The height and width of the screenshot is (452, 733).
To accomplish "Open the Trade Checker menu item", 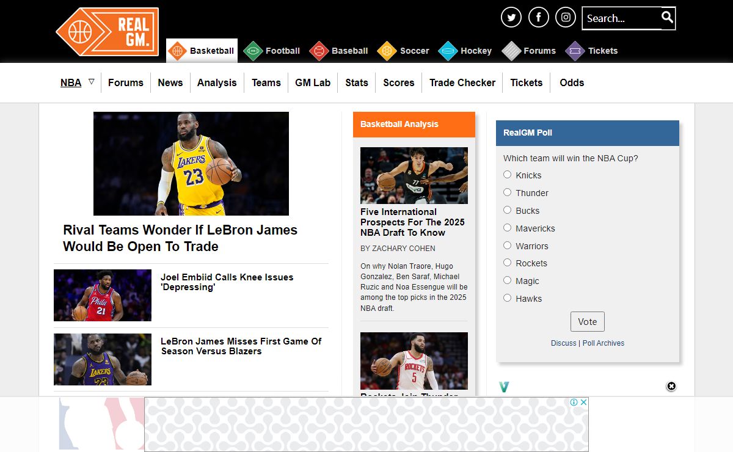I will pos(462,82).
